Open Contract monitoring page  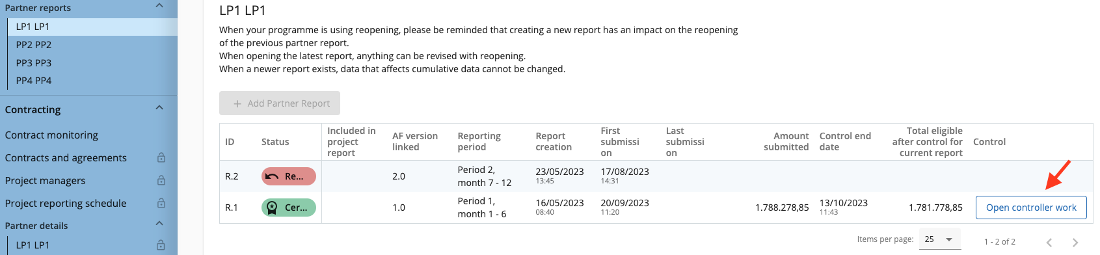pyautogui.click(x=51, y=135)
